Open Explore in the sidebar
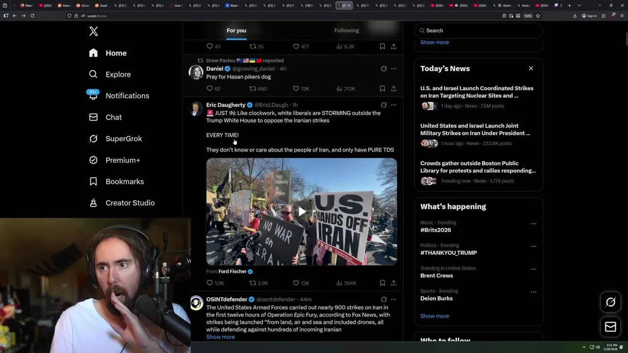Viewport: 628px width, 353px height. 110,75
